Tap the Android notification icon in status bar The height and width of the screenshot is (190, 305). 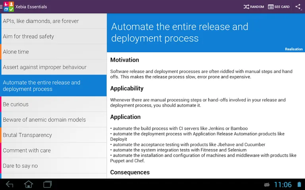[x=267, y=185]
